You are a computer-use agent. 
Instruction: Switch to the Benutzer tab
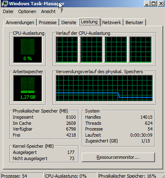[x=134, y=23]
